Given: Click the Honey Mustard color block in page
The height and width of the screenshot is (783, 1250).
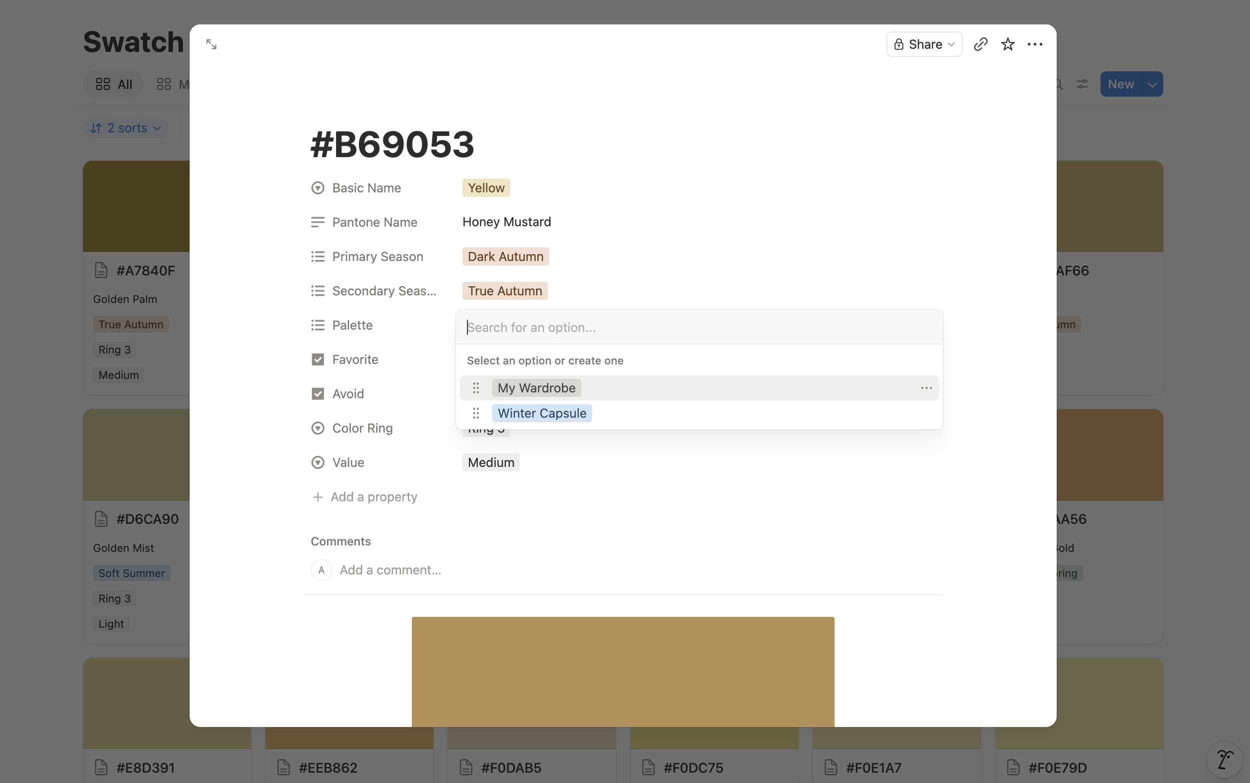Looking at the screenshot, I should coord(623,671).
